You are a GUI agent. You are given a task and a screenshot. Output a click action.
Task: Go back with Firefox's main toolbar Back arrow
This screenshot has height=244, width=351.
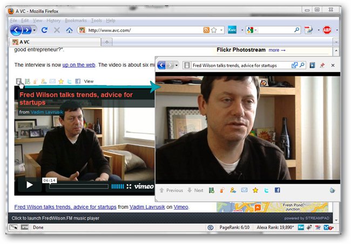tap(16, 30)
